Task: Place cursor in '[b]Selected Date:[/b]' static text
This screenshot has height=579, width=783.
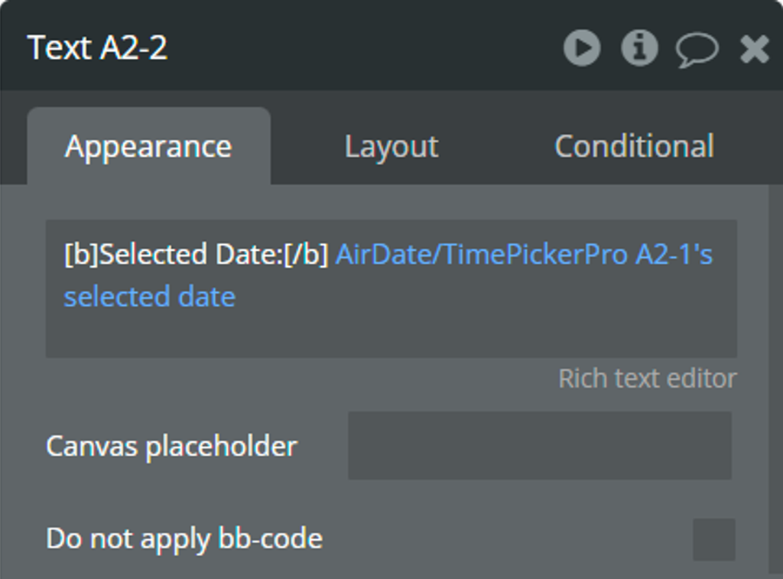Action: click(x=197, y=254)
